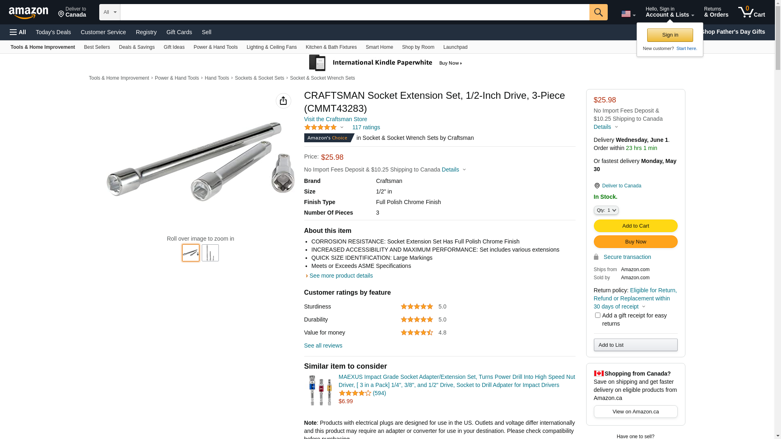Click the search magnifier button
This screenshot has height=439, width=781.
(x=598, y=12)
